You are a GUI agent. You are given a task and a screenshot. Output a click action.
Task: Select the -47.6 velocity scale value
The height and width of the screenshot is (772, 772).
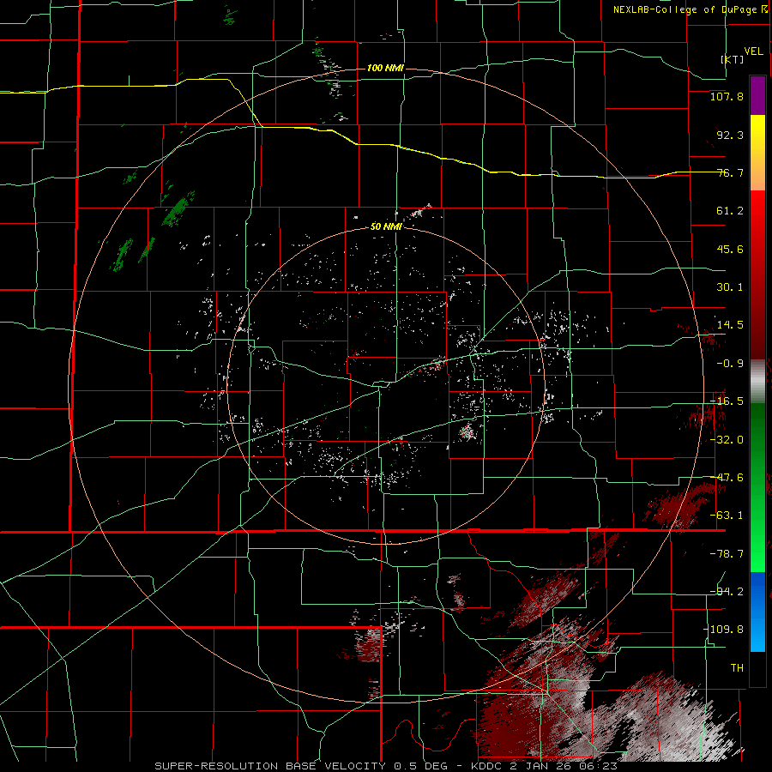click(727, 478)
